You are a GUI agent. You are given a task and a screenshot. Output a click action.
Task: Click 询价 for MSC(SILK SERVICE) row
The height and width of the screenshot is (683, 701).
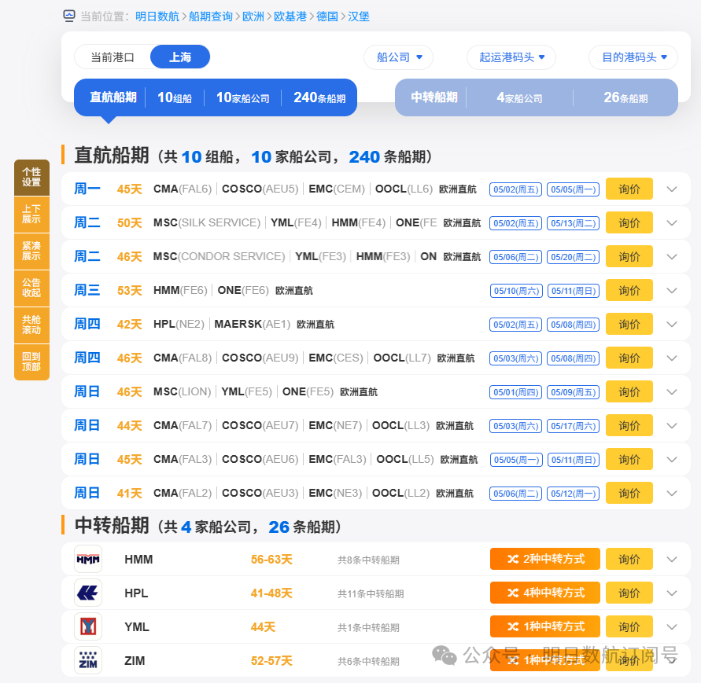pyautogui.click(x=629, y=223)
